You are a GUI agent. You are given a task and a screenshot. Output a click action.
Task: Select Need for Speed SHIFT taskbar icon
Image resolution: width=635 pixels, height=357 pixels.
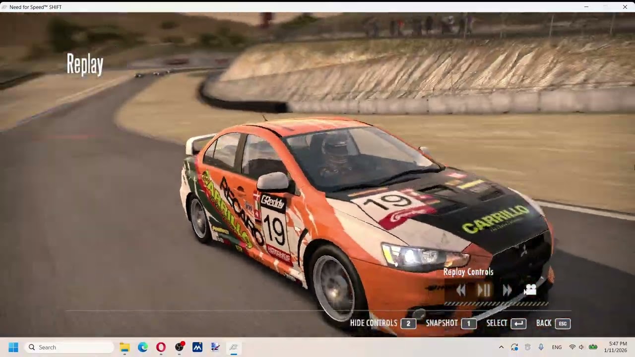click(x=234, y=347)
